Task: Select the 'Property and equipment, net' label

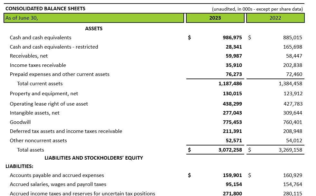Action: pyautogui.click(x=44, y=94)
